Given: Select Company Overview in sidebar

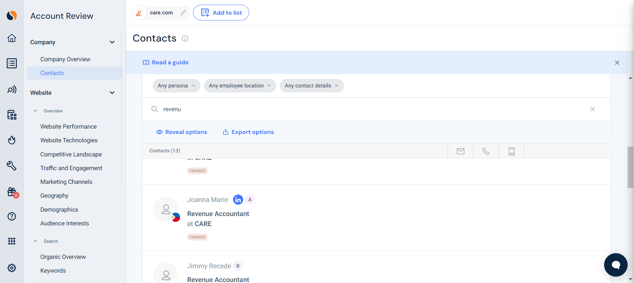Looking at the screenshot, I should pos(65,59).
